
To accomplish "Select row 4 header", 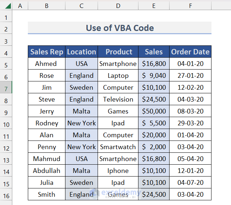I will tap(6, 53).
